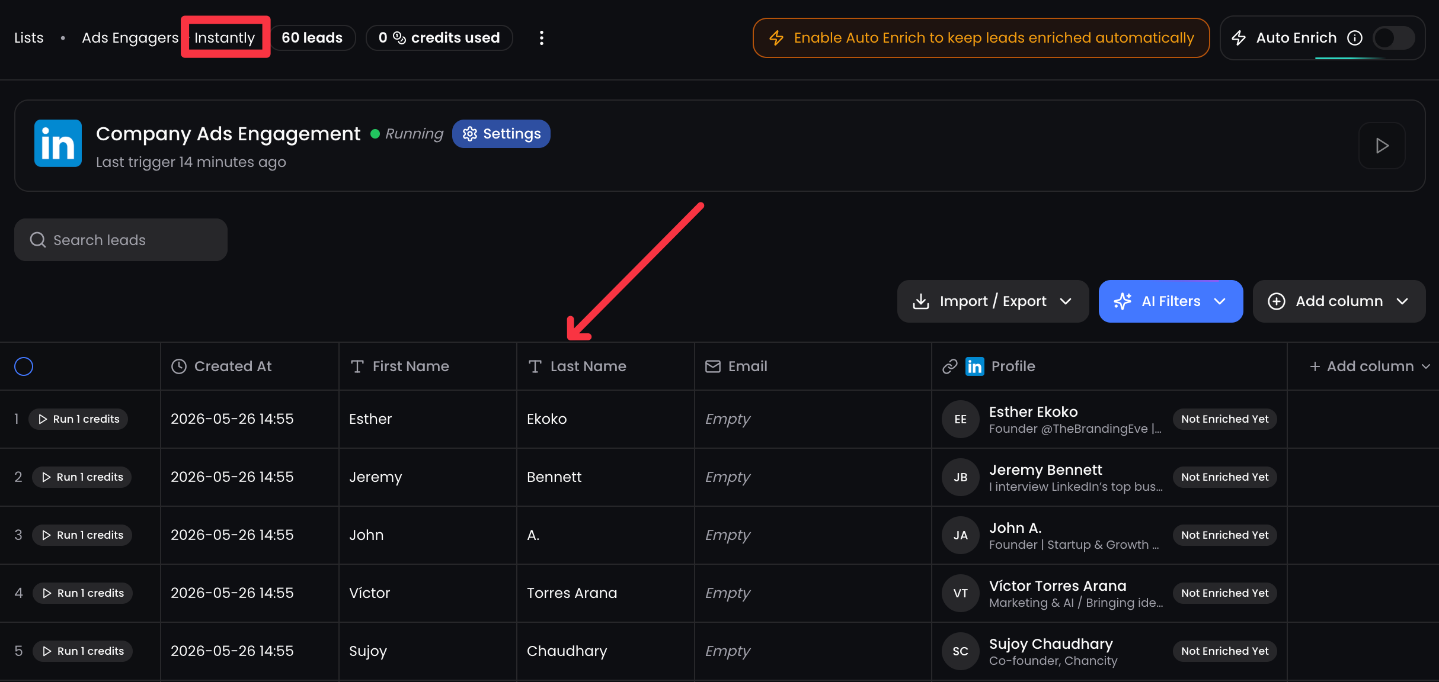Click the lightning icon in the Auto Enrich banner
This screenshot has width=1439, height=682.
click(x=776, y=38)
